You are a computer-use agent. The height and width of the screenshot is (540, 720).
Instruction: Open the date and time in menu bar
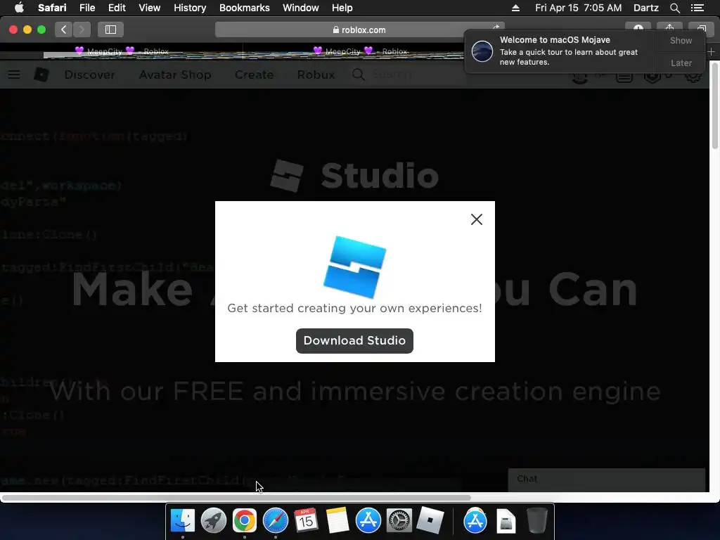[578, 8]
